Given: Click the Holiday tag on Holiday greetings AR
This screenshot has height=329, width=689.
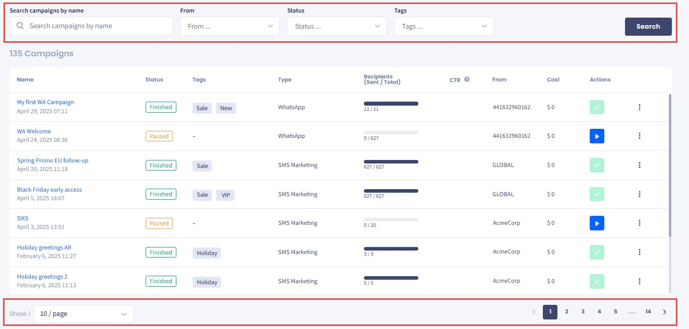Looking at the screenshot, I should [x=207, y=253].
